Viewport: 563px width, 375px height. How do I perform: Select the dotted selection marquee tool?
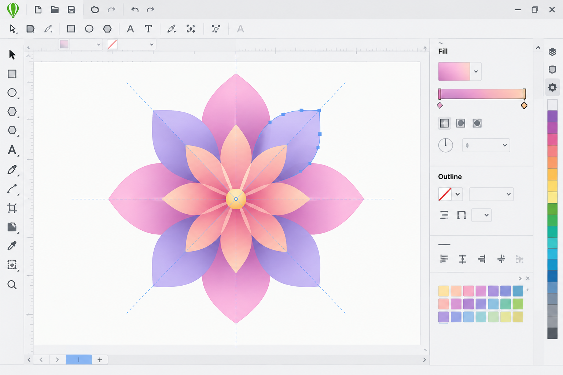12,265
